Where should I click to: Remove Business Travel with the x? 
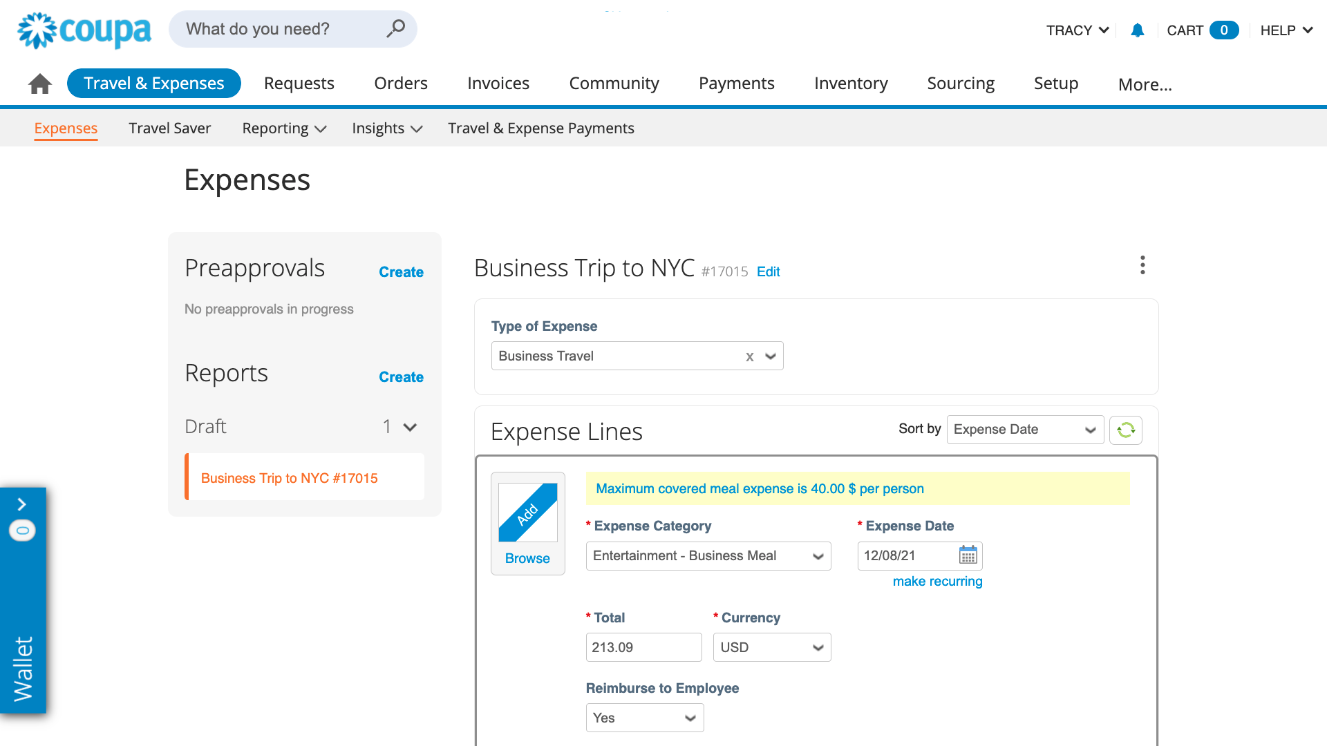749,356
